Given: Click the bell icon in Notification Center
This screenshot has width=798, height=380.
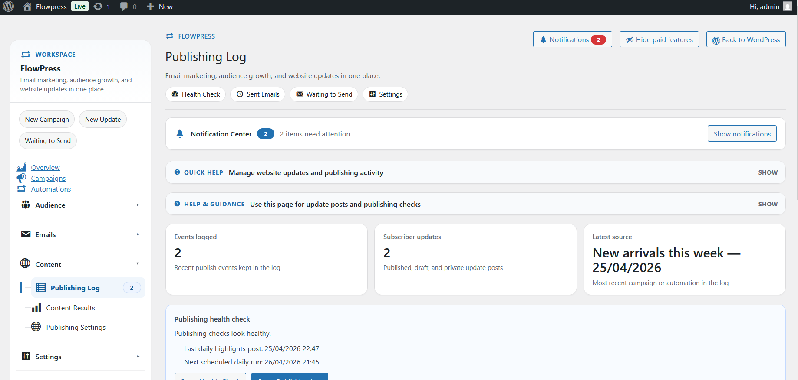Looking at the screenshot, I should tap(180, 134).
